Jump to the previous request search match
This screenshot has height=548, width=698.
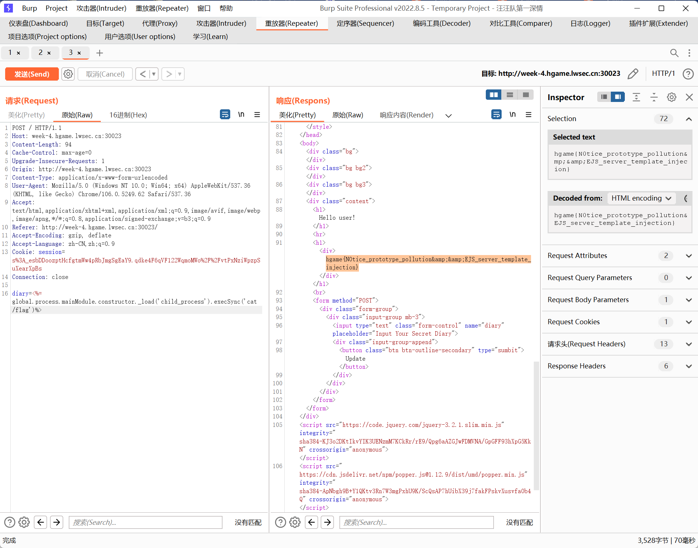(x=40, y=522)
